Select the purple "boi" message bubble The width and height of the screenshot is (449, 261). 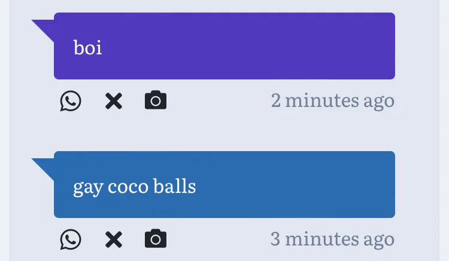224,46
